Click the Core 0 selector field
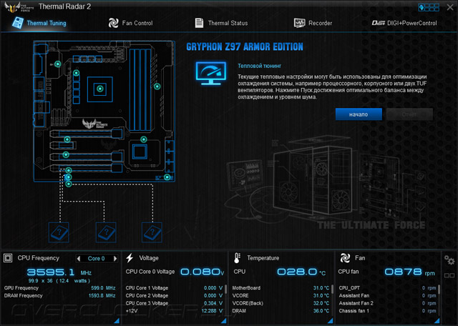The image size is (458, 326). 97,259
